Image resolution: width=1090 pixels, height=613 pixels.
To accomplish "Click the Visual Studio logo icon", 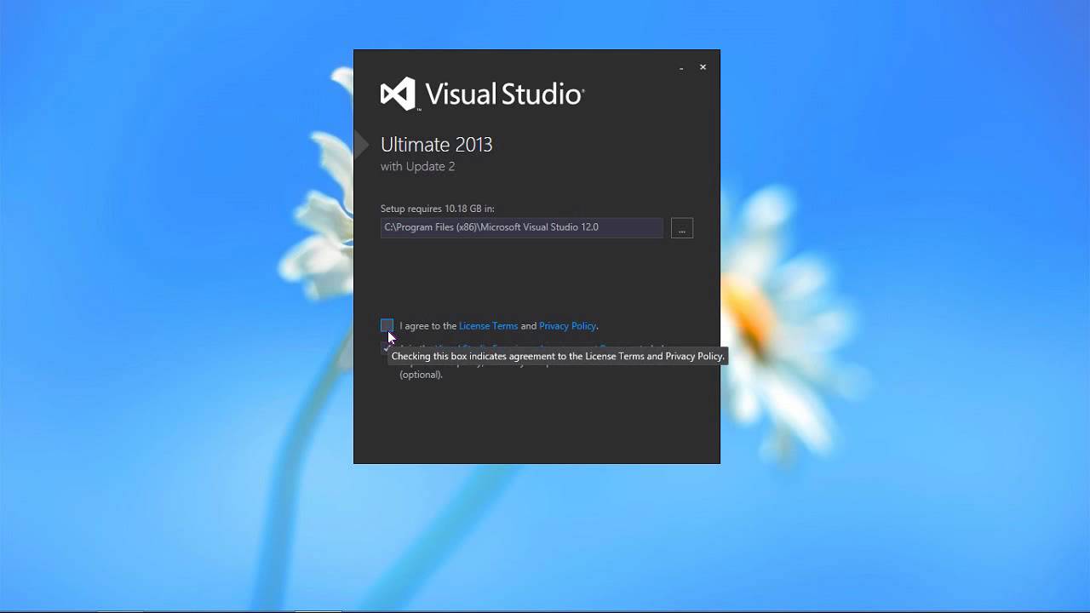I will point(398,94).
